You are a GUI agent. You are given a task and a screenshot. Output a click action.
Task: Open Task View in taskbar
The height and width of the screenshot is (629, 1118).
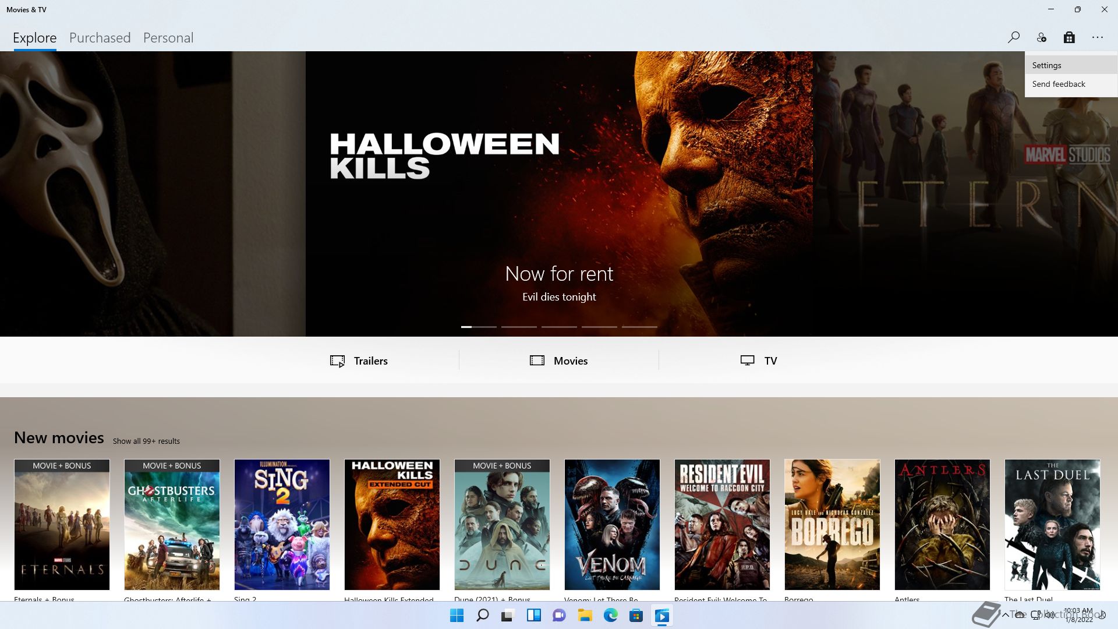(508, 616)
